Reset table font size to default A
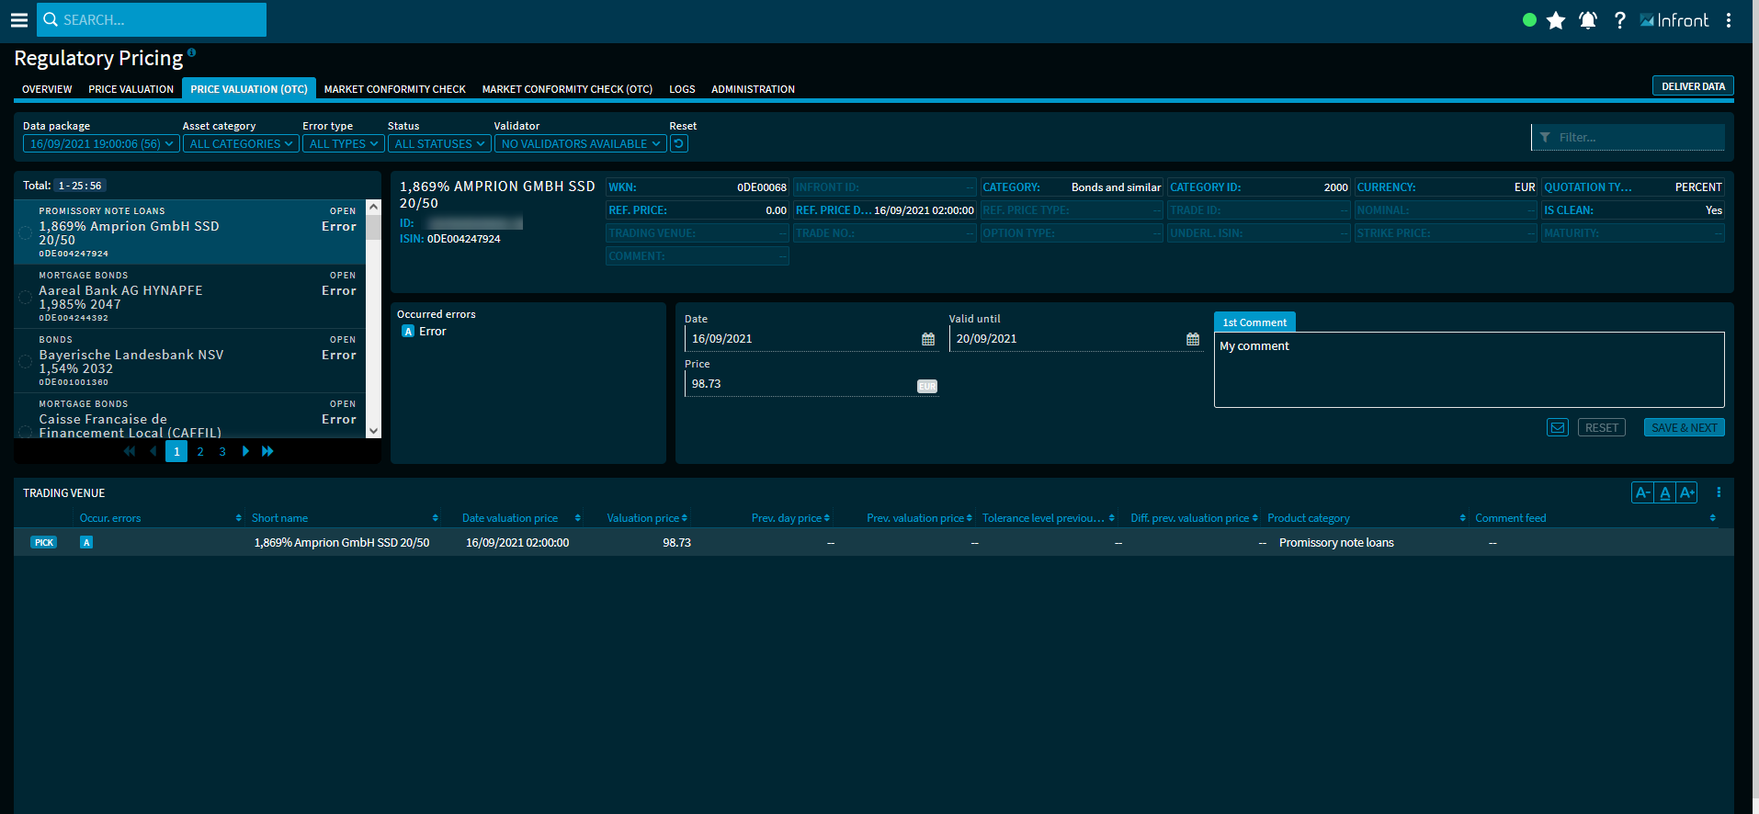 [1665, 493]
